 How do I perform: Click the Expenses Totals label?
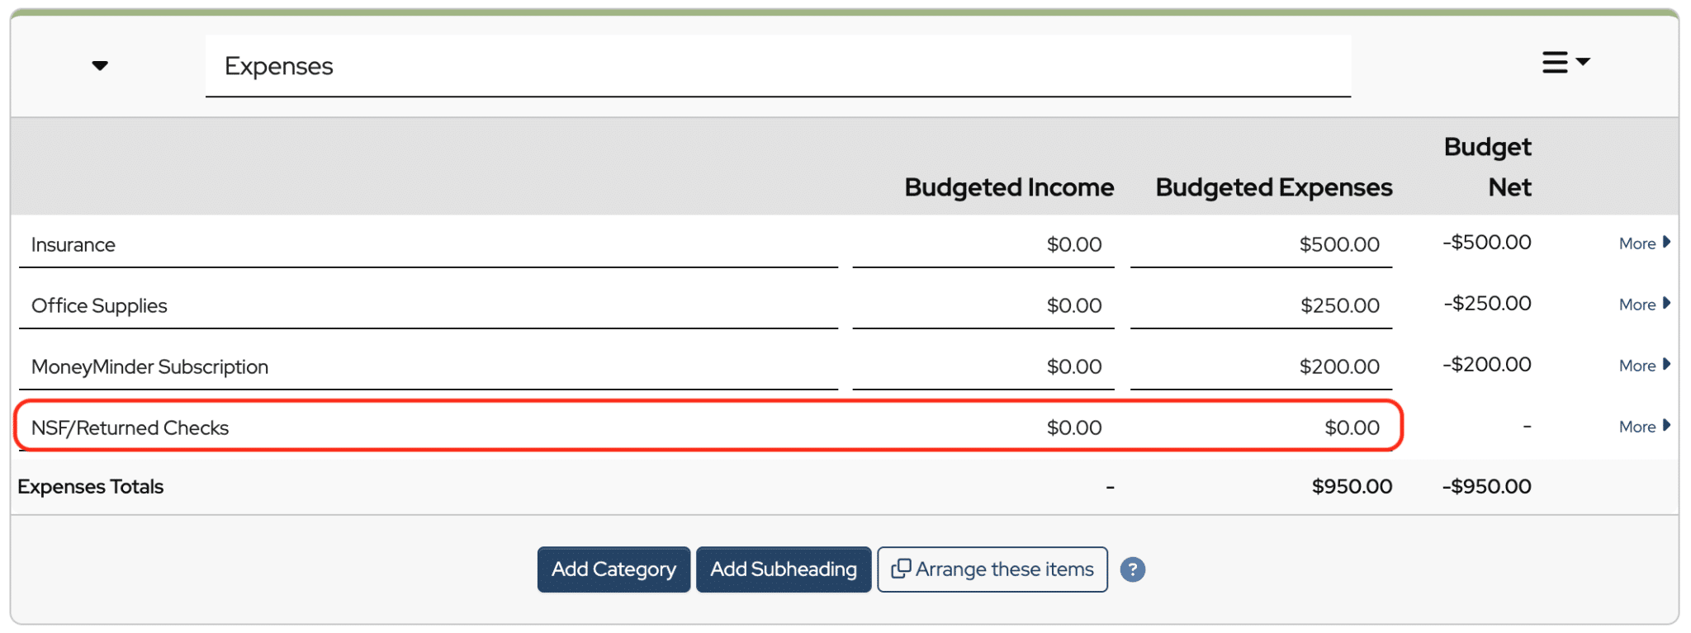click(91, 487)
